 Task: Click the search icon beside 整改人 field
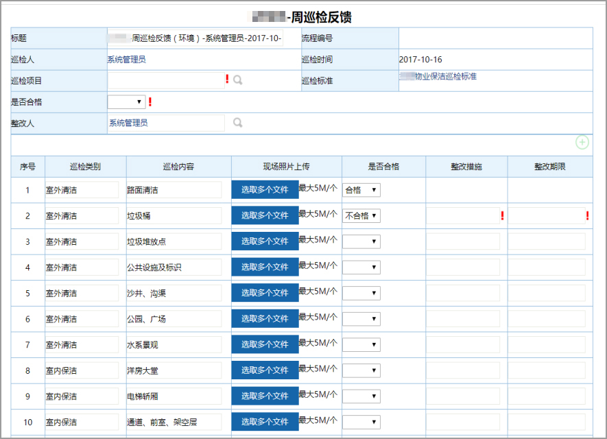click(x=238, y=123)
